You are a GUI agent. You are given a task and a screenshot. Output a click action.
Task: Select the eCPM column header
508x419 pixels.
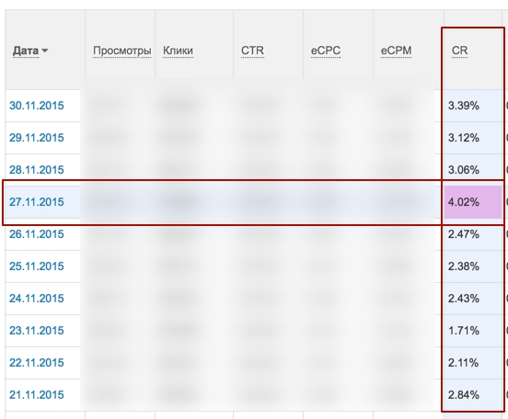tap(397, 51)
